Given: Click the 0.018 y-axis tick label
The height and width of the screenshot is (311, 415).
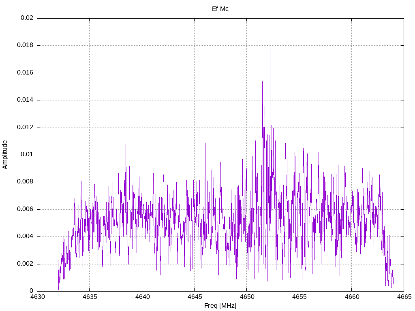Looking at the screenshot, I should click(25, 45).
